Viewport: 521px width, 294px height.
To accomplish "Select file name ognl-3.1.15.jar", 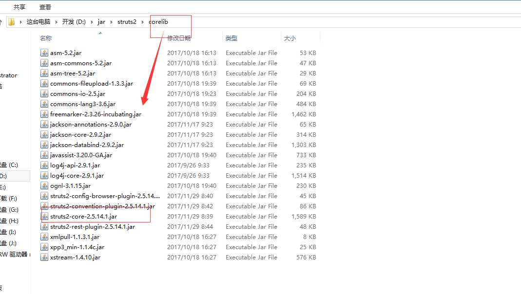I will [70, 186].
